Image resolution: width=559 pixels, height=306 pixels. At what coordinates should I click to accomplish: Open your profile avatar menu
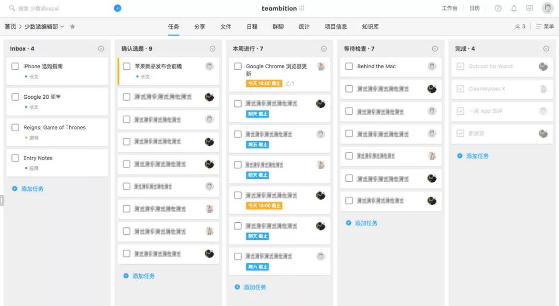coord(549,8)
